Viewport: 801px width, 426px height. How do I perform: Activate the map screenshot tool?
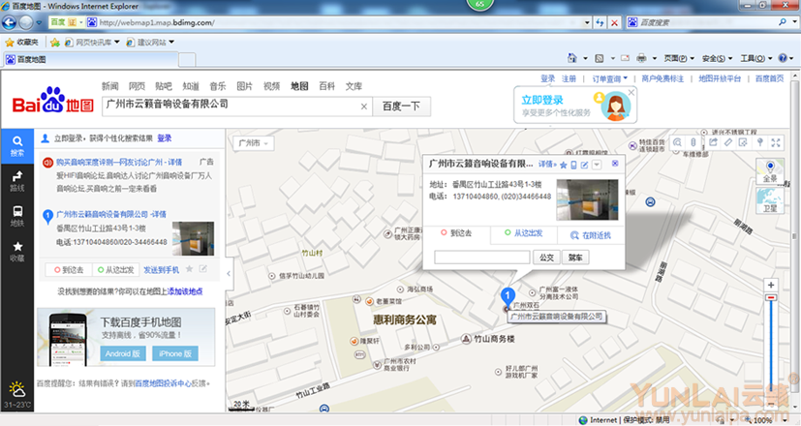pyautogui.click(x=743, y=142)
